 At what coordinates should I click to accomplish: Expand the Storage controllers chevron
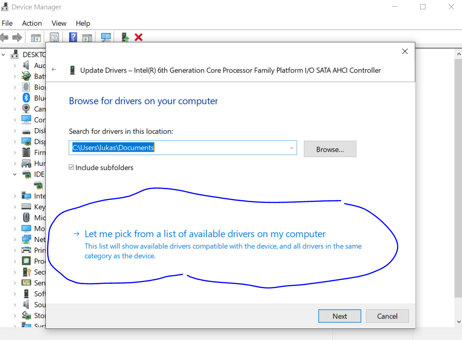tap(15, 315)
